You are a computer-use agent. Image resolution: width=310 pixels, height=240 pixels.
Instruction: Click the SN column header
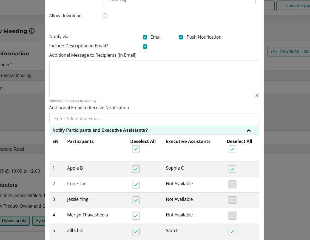pyautogui.click(x=55, y=142)
